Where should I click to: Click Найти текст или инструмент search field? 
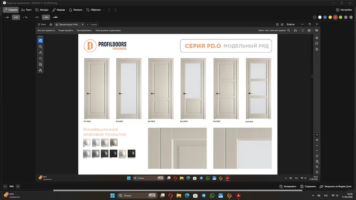coord(274,30)
